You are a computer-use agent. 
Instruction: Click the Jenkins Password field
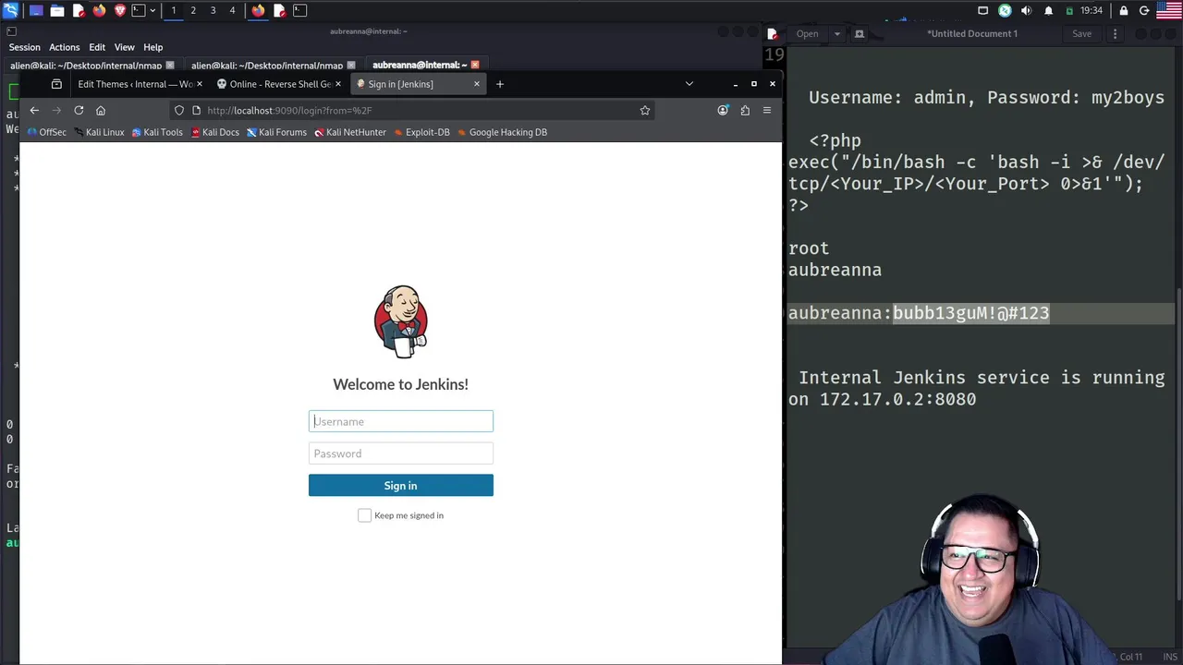(401, 453)
